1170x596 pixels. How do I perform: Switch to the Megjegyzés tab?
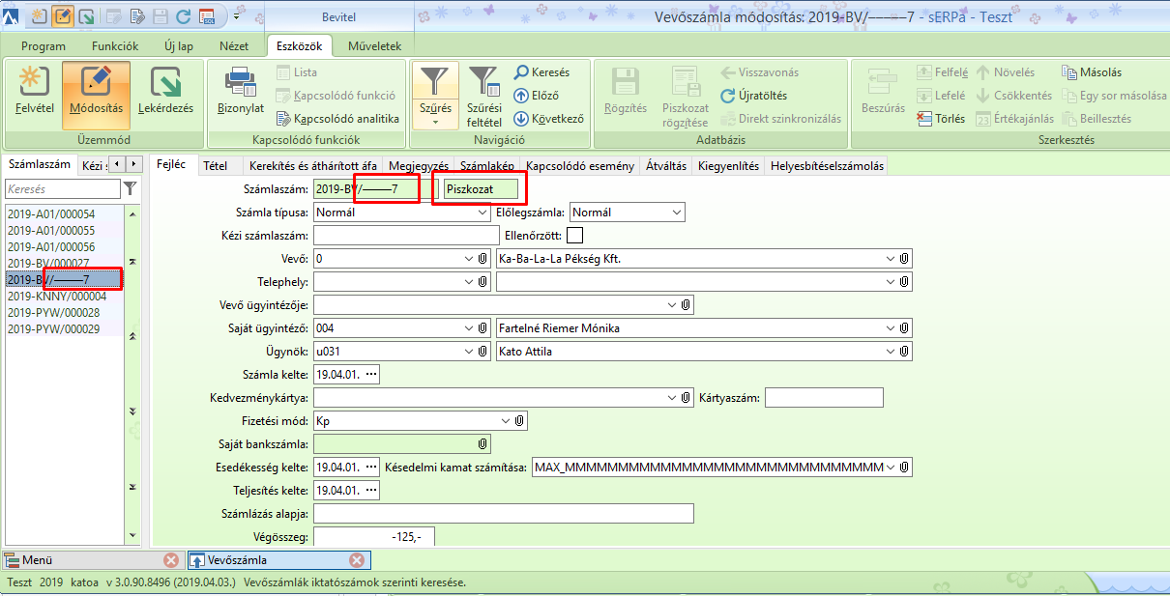(418, 166)
